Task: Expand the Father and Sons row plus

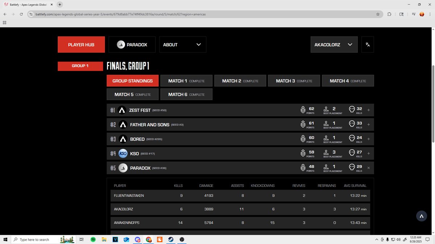Action: click(369, 124)
